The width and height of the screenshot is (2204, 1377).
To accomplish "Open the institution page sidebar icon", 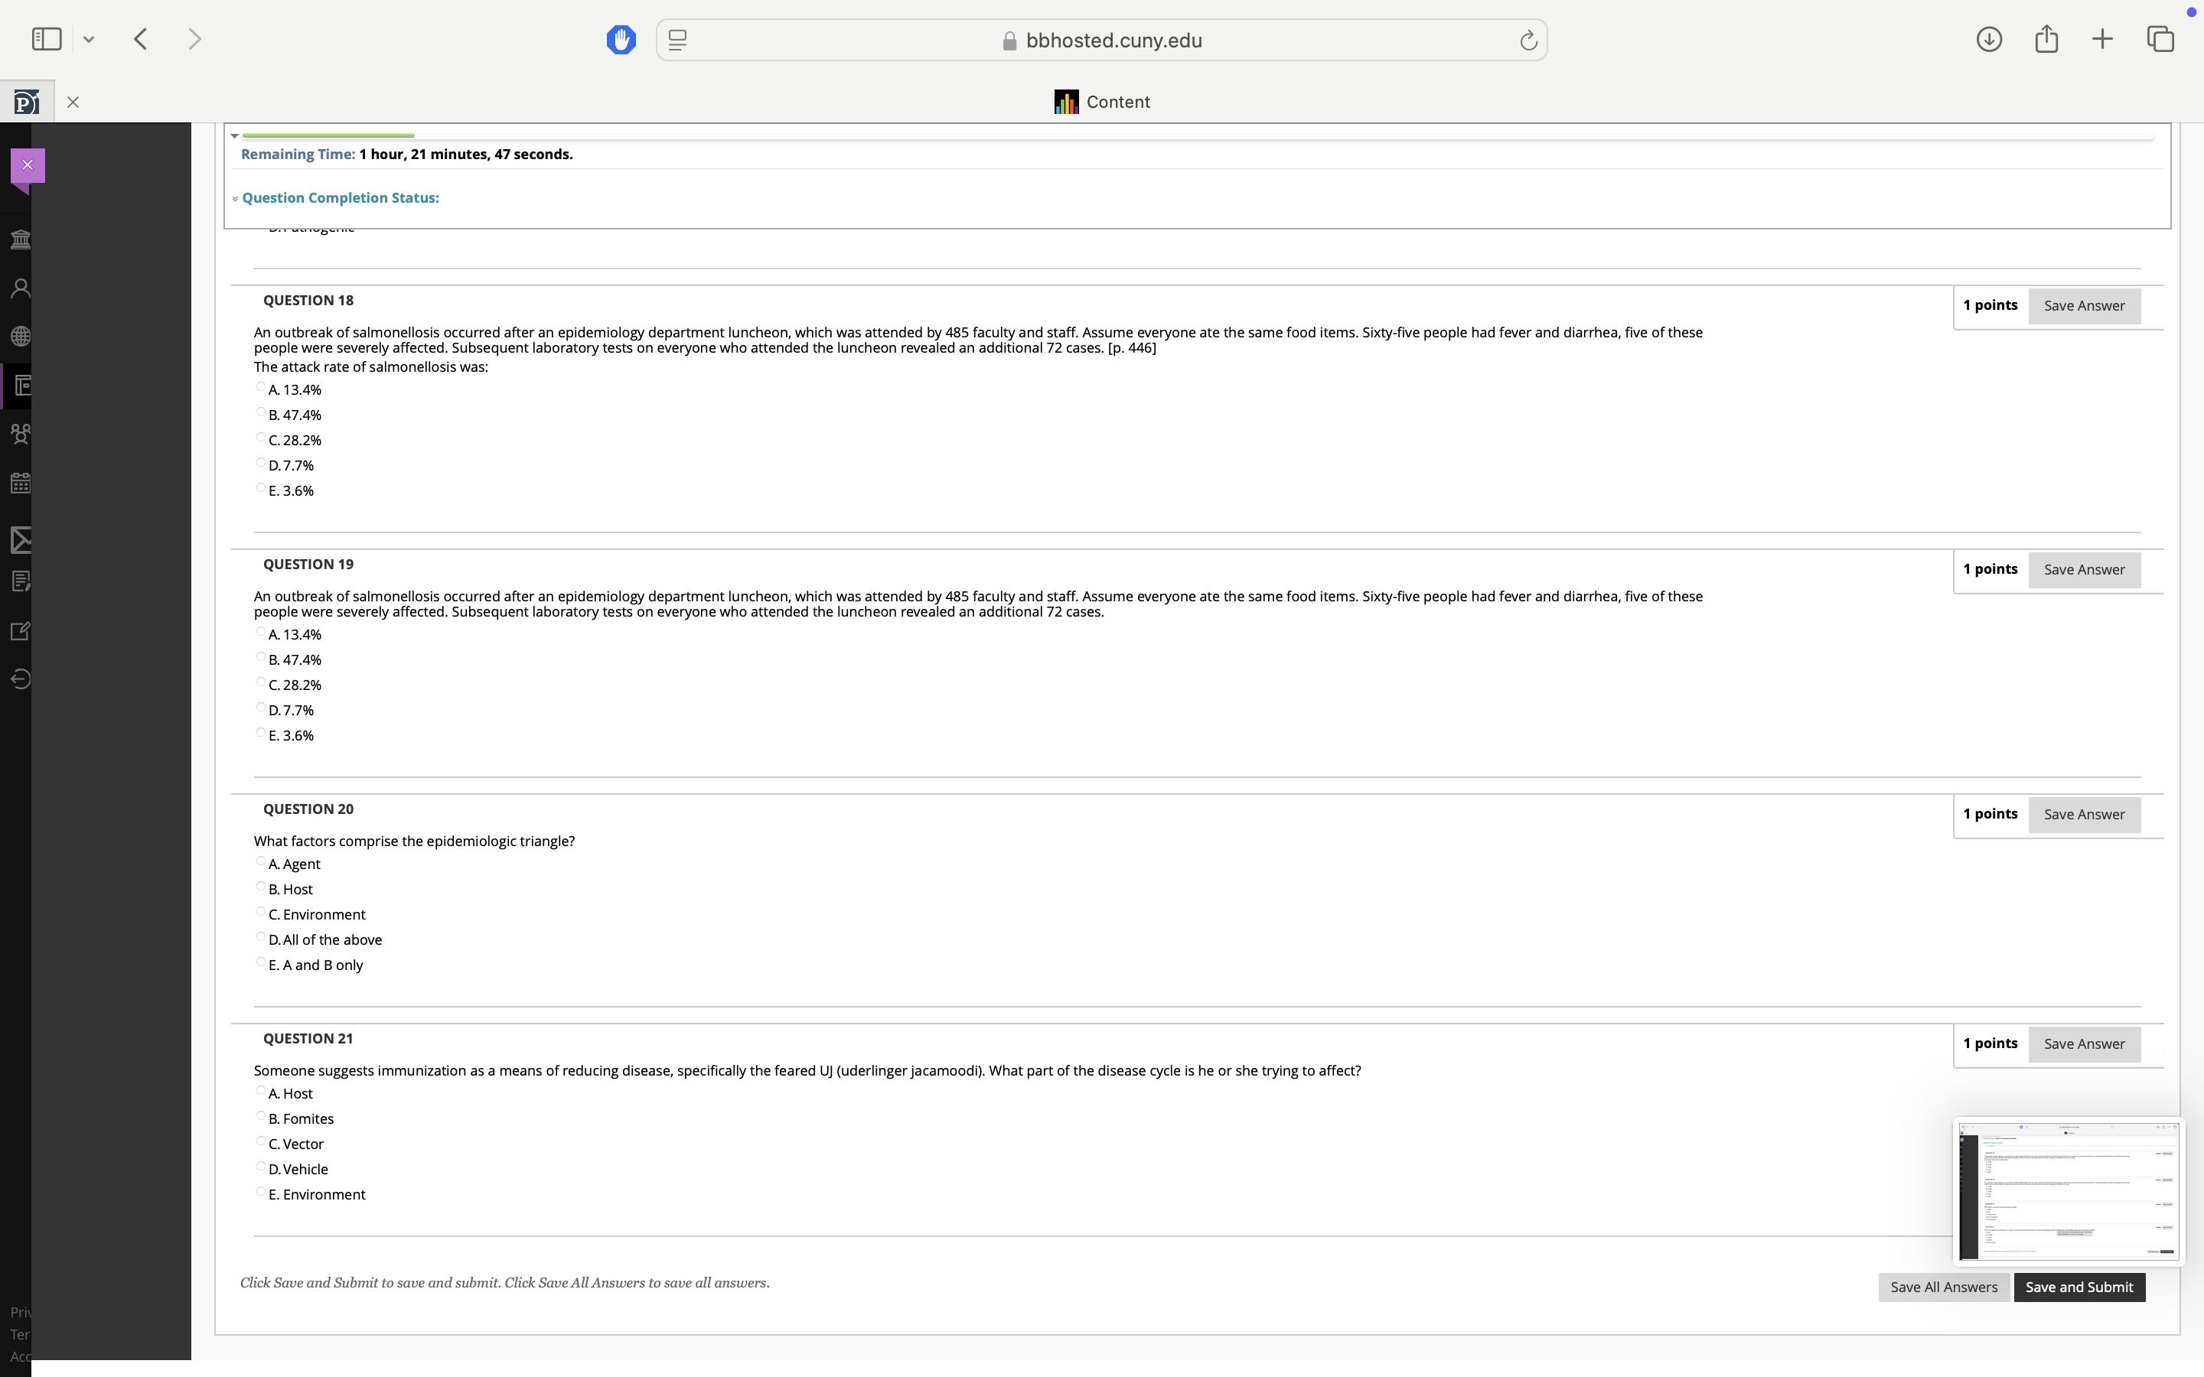I will tap(20, 239).
